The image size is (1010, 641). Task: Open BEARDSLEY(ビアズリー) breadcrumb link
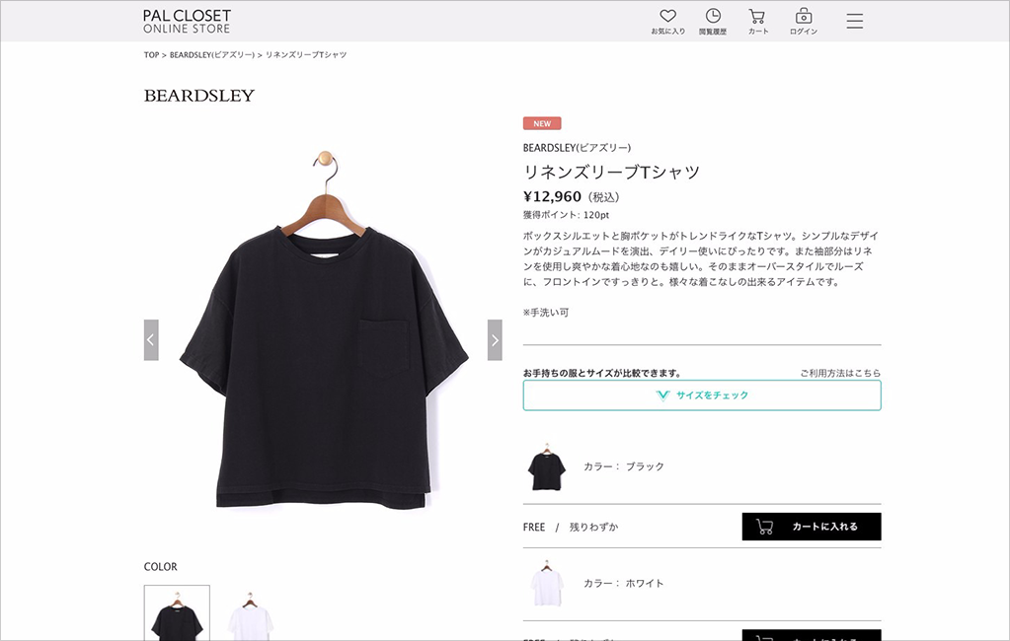pyautogui.click(x=212, y=55)
